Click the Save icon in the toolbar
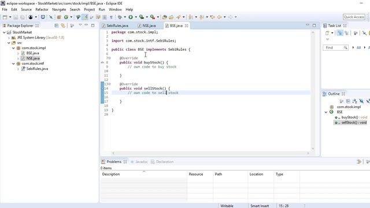Image resolution: width=370 pixels, height=208 pixels. pos(16,17)
